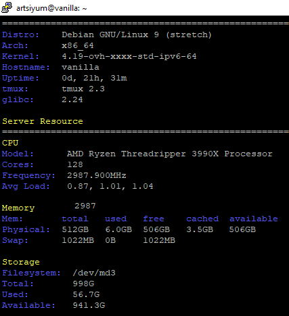Click the 'Hostname:' label
The width and height of the screenshot is (289, 316).
[x=26, y=67]
